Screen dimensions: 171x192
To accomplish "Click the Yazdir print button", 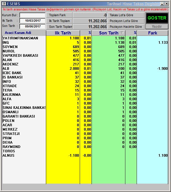I will [x=157, y=27].
